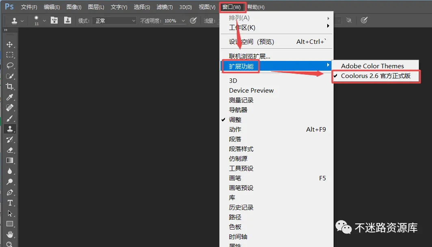Open the 图像(I) menu

pyautogui.click(x=74, y=7)
